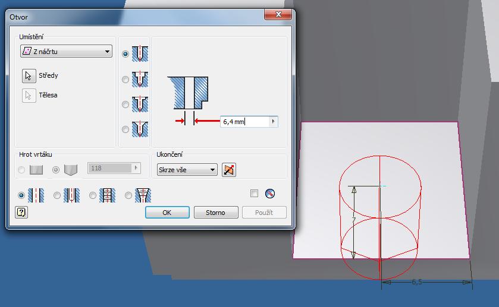The height and width of the screenshot is (307, 499).
Task: Open the Ukončení 'Skrze vše' dropdown
Action: click(187, 170)
